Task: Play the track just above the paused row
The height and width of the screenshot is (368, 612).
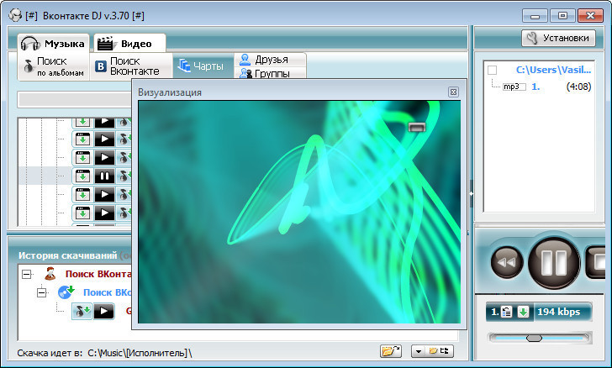Action: 104,157
